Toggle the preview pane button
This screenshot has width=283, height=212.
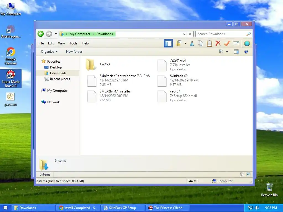click(236, 52)
